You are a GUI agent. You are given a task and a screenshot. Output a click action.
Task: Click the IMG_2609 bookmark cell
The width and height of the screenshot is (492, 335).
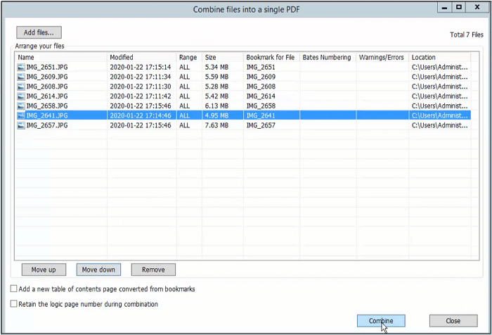pos(261,77)
